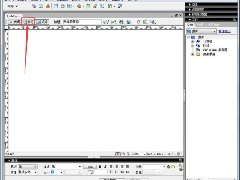Select the Untitled-3 document tab
Viewport: 240px width, 180px height.
coord(14,16)
